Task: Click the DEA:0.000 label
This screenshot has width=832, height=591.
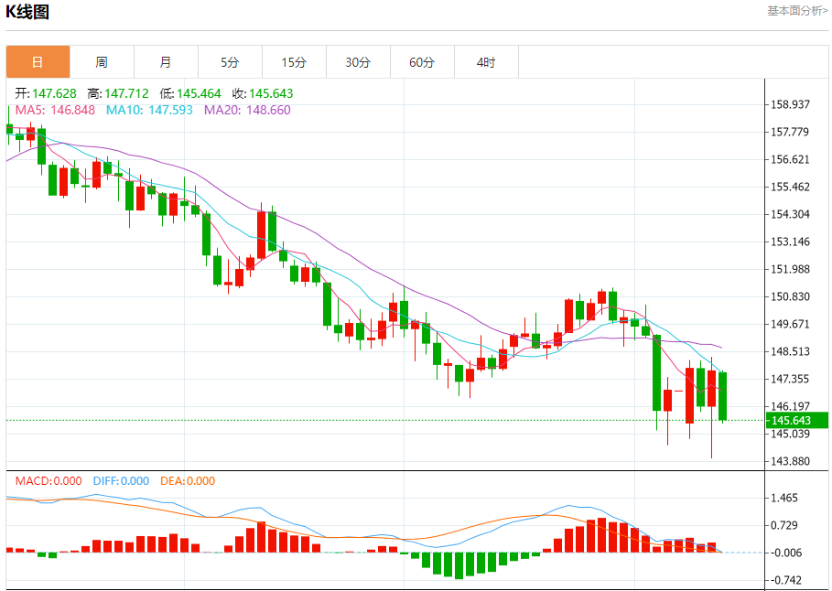Action: click(x=188, y=480)
